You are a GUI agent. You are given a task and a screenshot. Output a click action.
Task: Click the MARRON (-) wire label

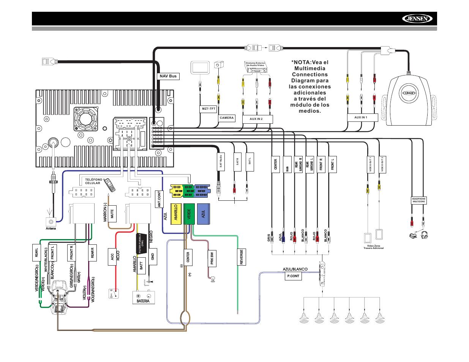106,212
